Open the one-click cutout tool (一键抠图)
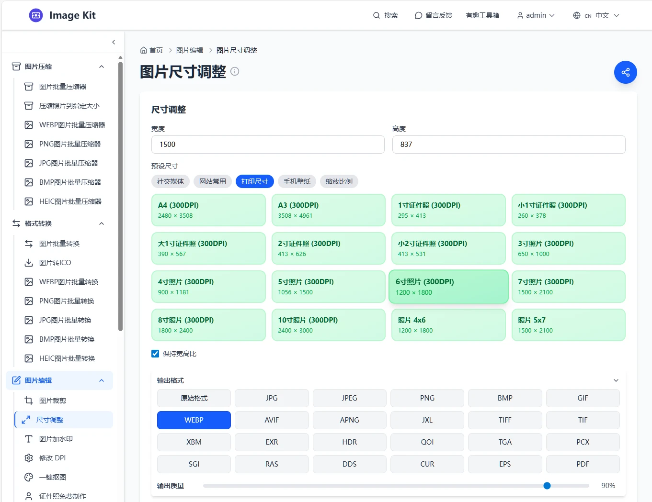Image resolution: width=652 pixels, height=502 pixels. (52, 477)
